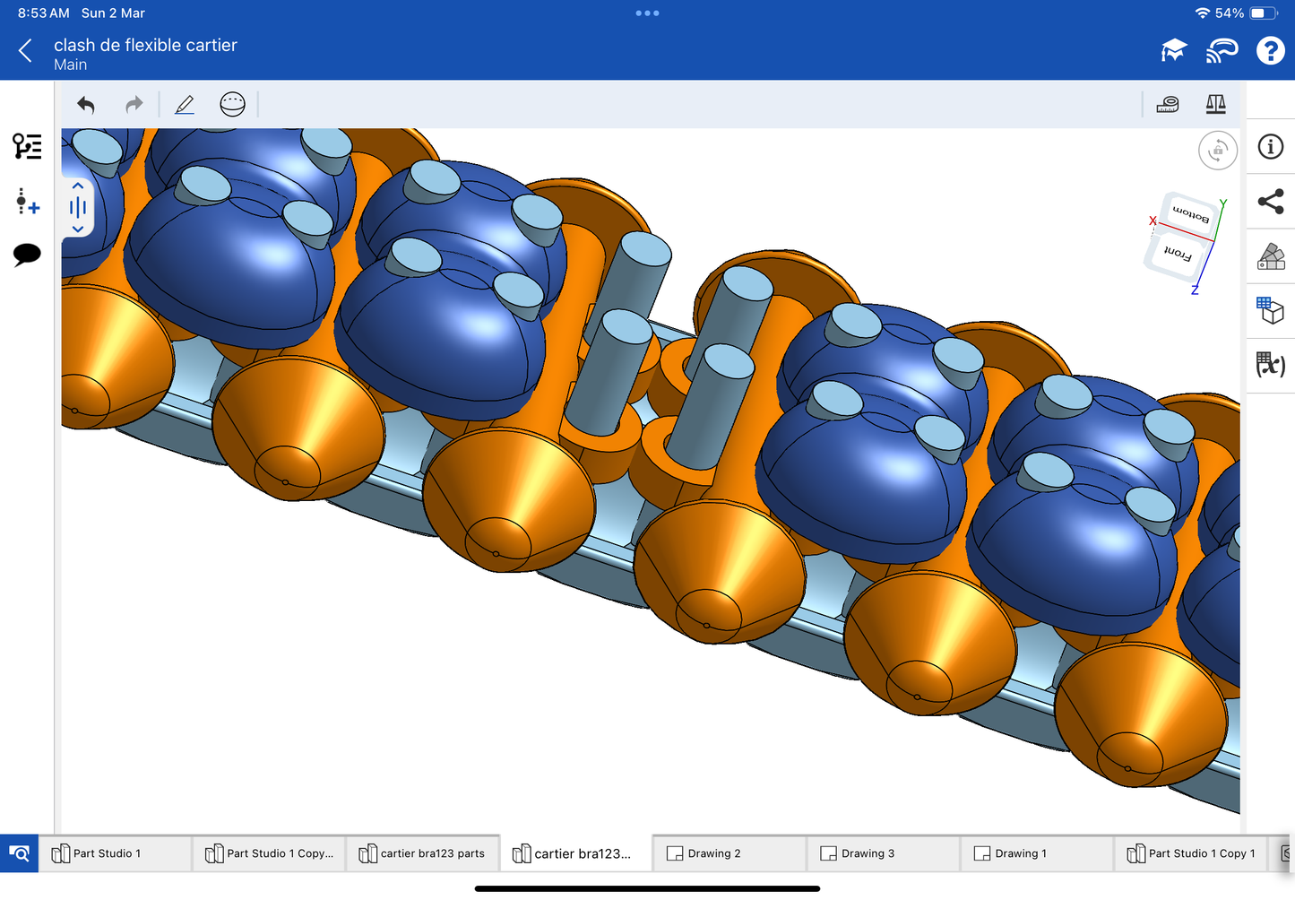The height and width of the screenshot is (900, 1295).
Task: Open the variable table icon
Action: click(1270, 364)
